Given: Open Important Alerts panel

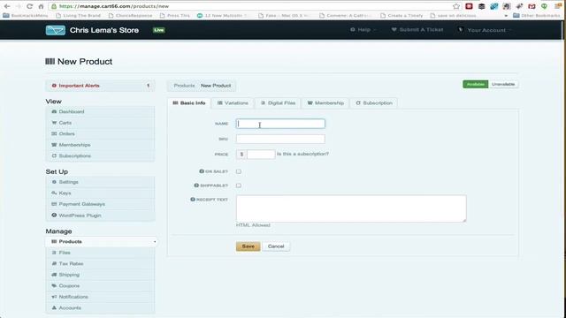Looking at the screenshot, I should (x=100, y=86).
